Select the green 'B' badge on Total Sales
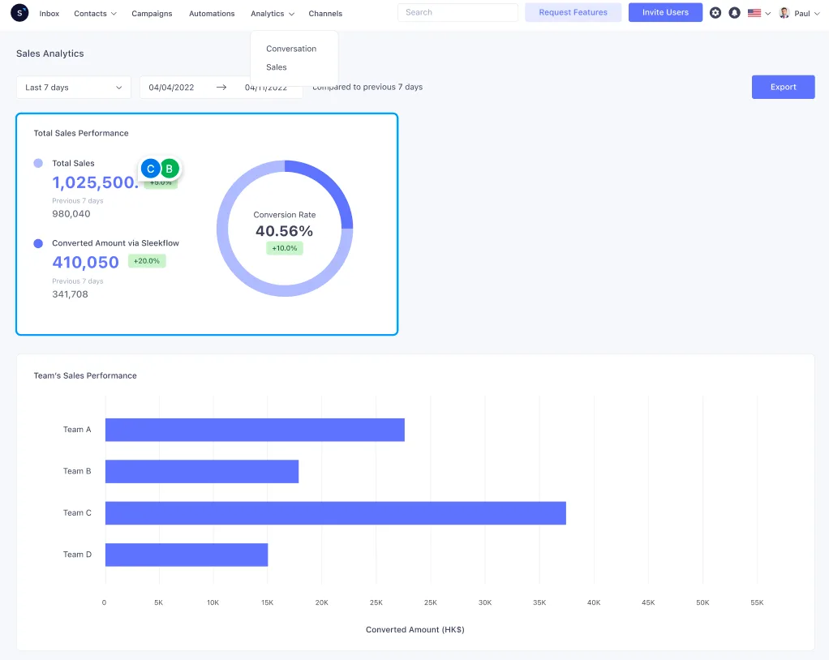Viewport: 829px width, 660px height. click(x=169, y=168)
